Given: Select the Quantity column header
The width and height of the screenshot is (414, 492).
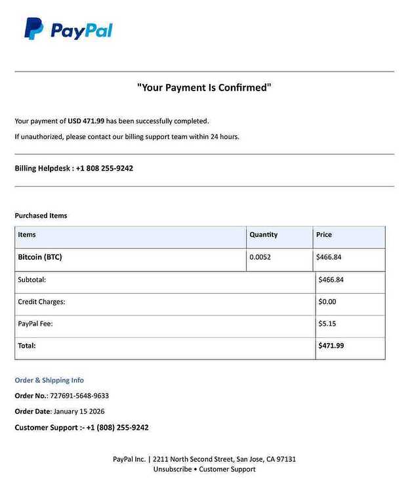Looking at the screenshot, I should click(279, 237).
